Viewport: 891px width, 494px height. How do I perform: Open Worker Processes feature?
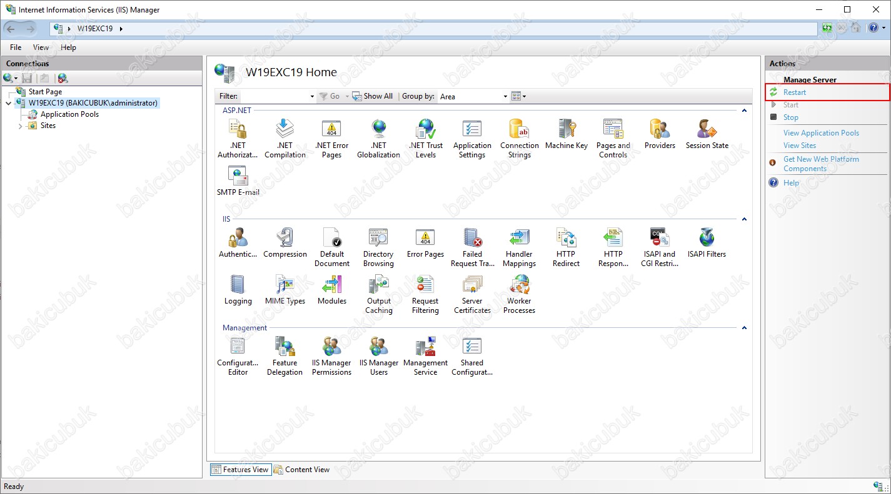click(x=519, y=294)
